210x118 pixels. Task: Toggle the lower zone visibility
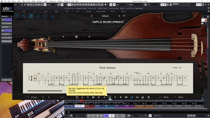[x=200, y=5]
